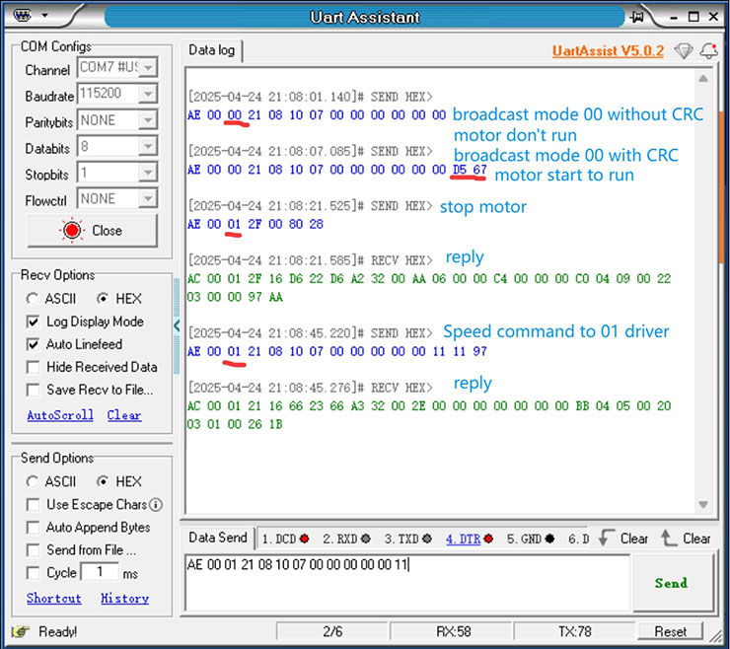Viewport: 730px width, 649px height.
Task: Expand the Baudrate 115200 dropdown
Action: click(x=148, y=94)
